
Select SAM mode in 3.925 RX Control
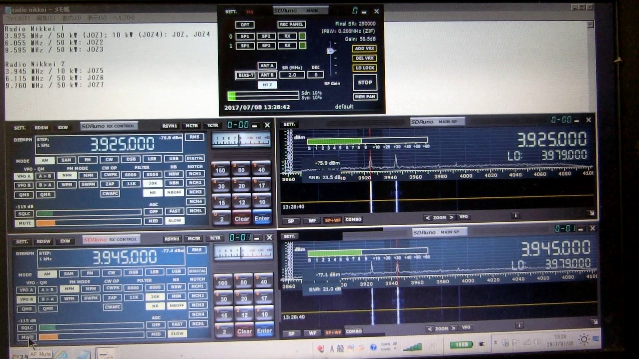click(x=66, y=160)
